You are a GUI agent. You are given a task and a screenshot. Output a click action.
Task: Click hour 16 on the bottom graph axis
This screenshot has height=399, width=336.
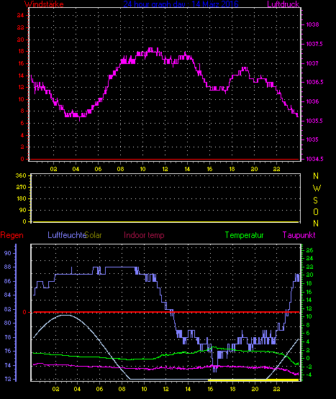[x=210, y=389]
